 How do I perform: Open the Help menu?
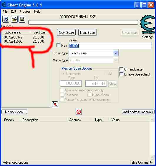coord(37,11)
